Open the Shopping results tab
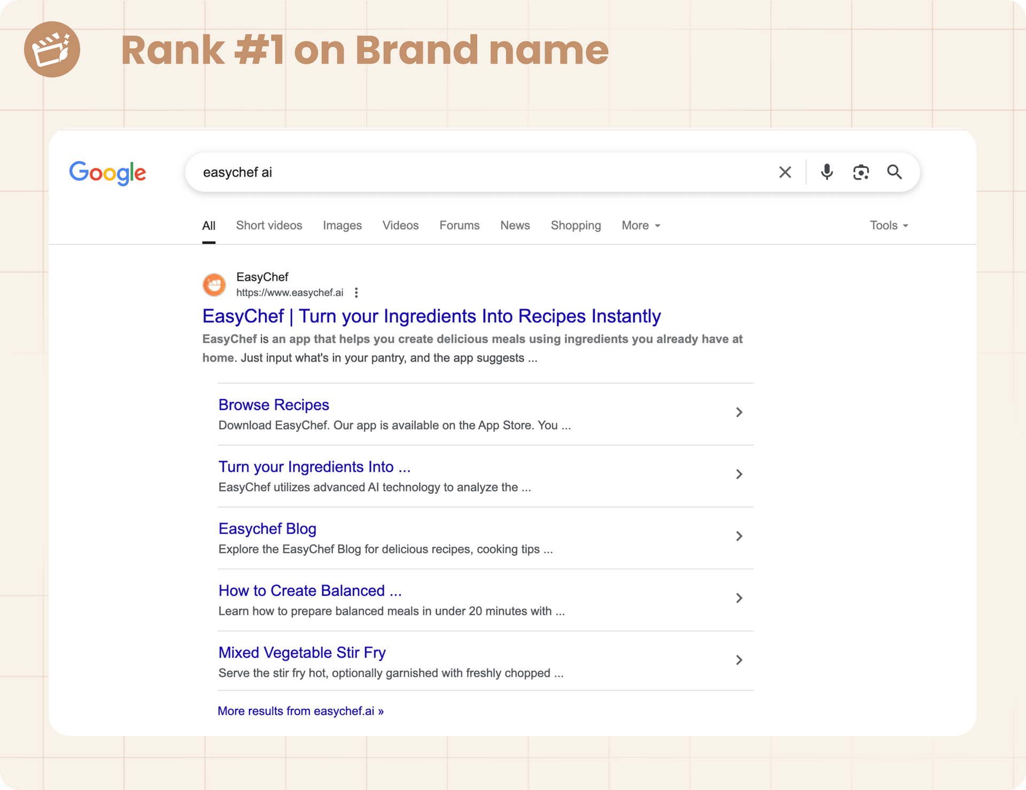The width and height of the screenshot is (1026, 790). 576,225
